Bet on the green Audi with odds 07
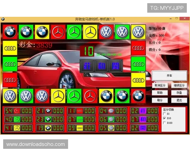This screenshot has height=152, width=190. pyautogui.click(x=80, y=119)
